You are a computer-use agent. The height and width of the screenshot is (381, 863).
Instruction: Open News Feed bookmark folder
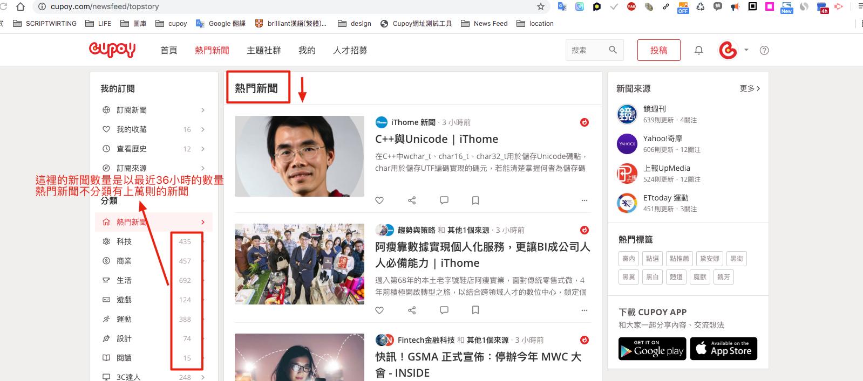(484, 24)
